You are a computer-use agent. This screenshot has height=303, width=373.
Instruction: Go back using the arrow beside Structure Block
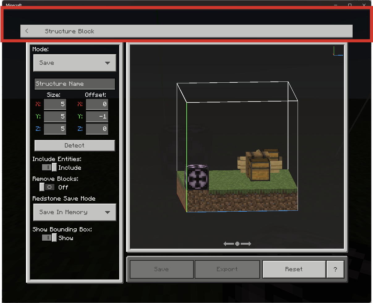tap(27, 31)
